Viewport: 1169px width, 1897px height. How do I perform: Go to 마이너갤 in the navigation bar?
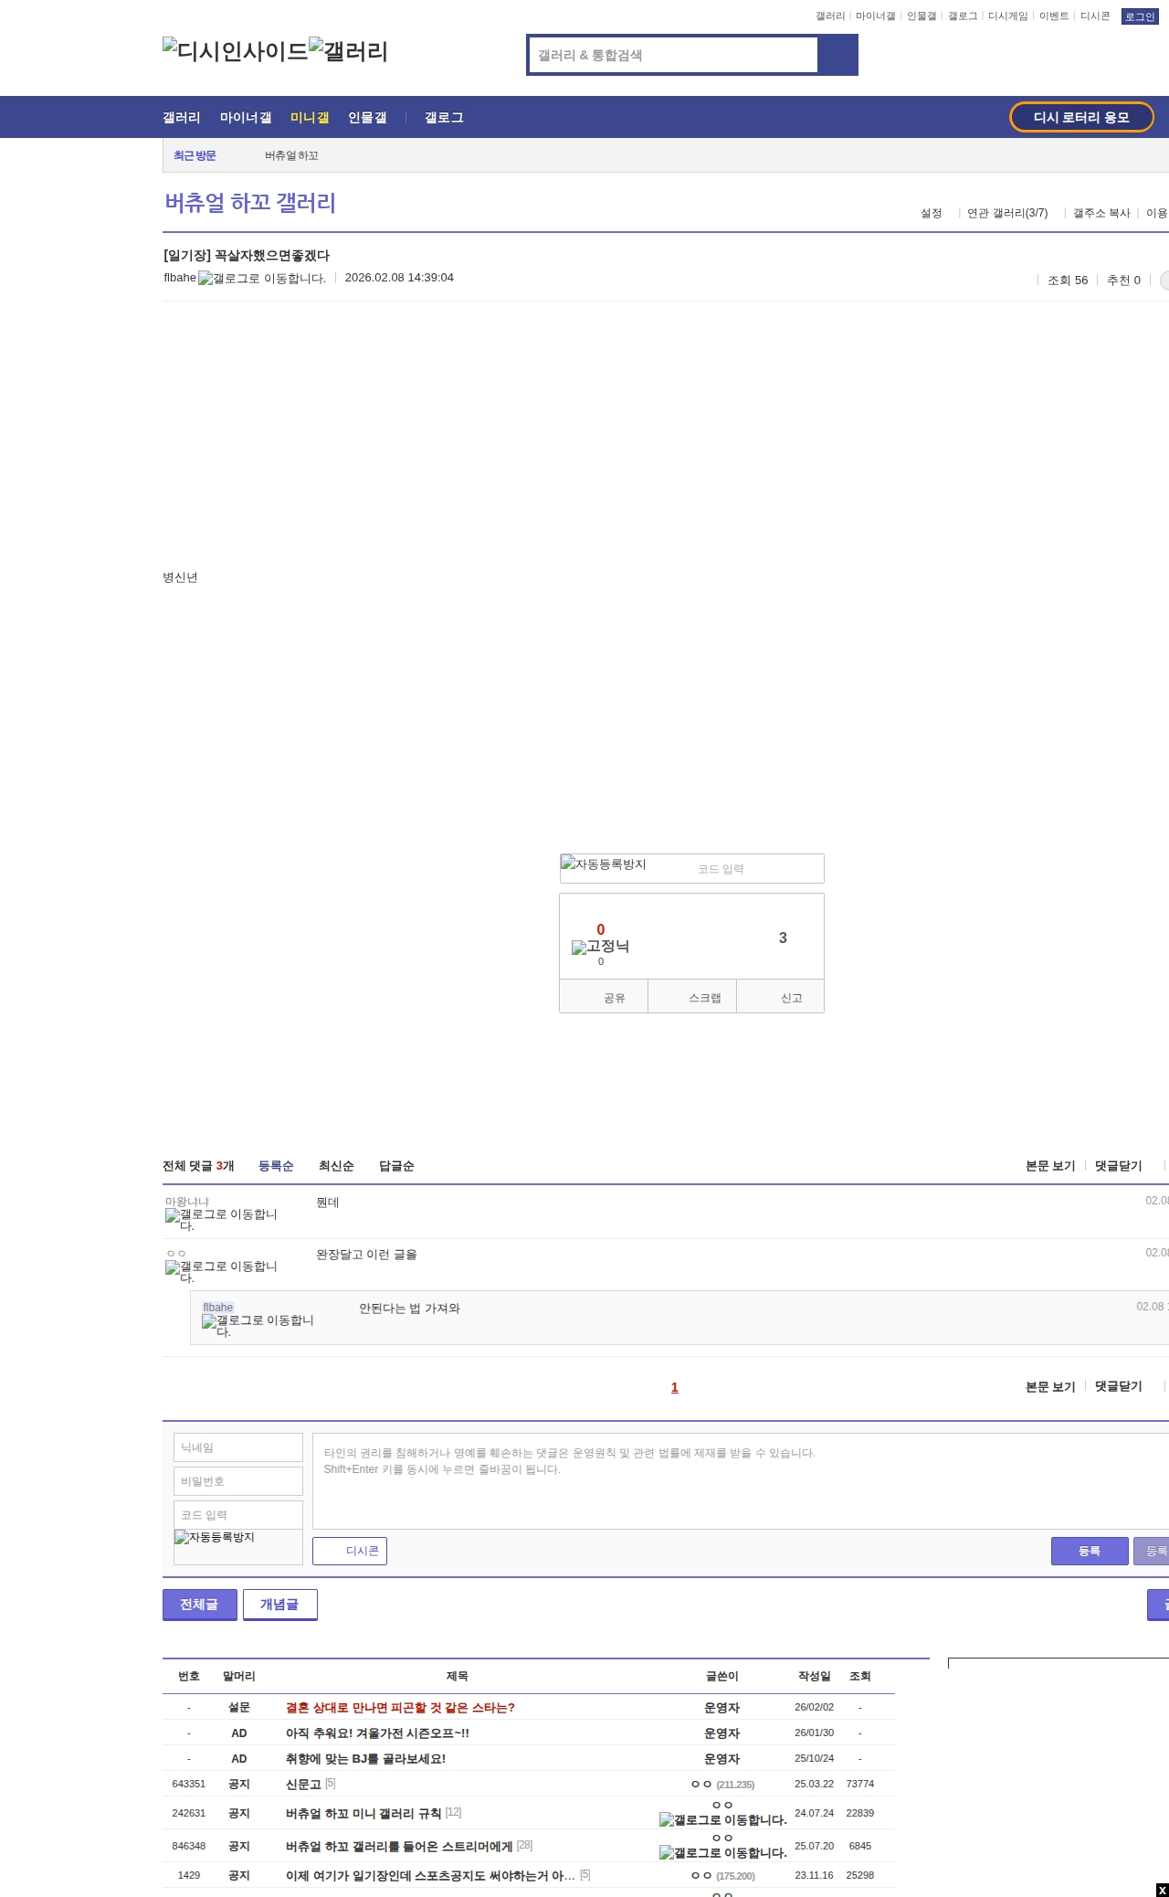[245, 118]
